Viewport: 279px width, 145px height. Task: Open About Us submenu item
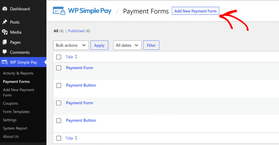pos(11,137)
